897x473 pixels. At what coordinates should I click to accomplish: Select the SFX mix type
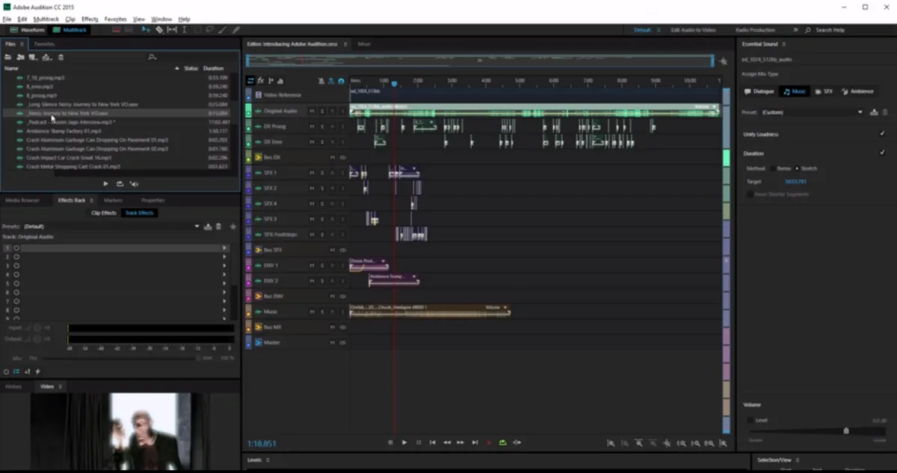tap(823, 91)
